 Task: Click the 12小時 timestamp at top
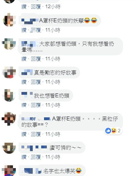(x=53, y=7)
